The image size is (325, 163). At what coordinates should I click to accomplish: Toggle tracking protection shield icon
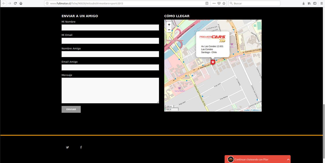(x=219, y=3)
